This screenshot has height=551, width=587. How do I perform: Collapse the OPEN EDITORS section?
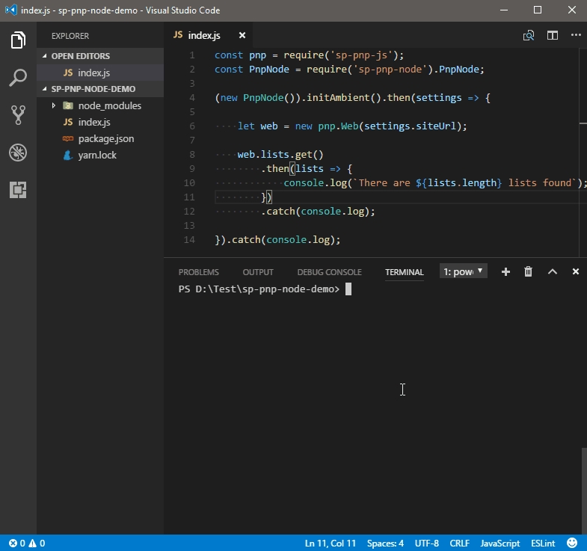click(x=80, y=56)
